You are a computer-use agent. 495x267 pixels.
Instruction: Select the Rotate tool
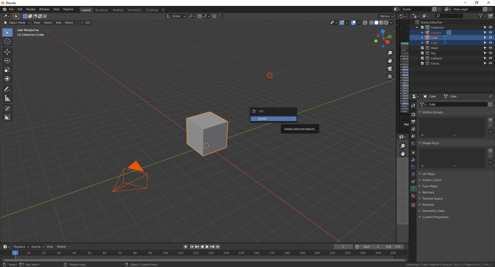pyautogui.click(x=7, y=61)
